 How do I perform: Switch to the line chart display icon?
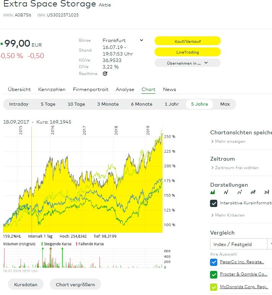point(226,192)
